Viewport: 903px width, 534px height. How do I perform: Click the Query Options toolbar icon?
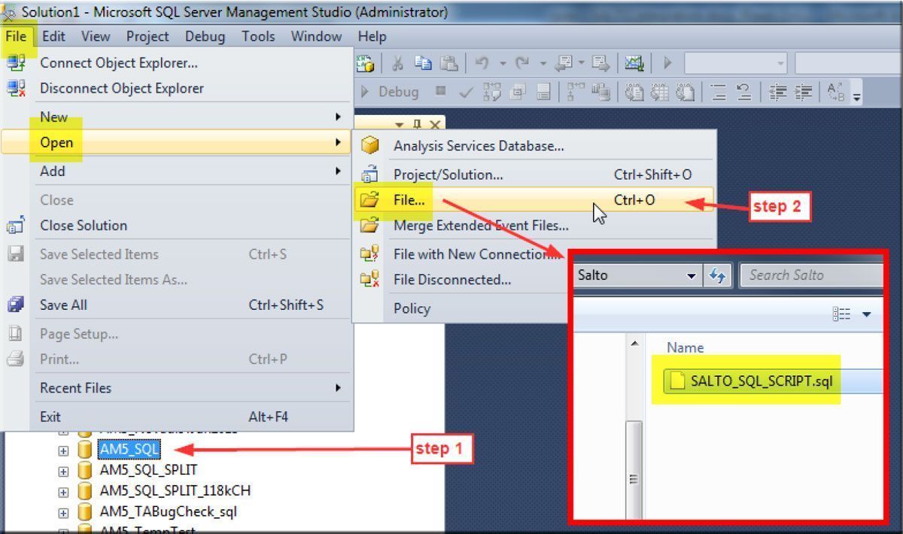pos(518,92)
